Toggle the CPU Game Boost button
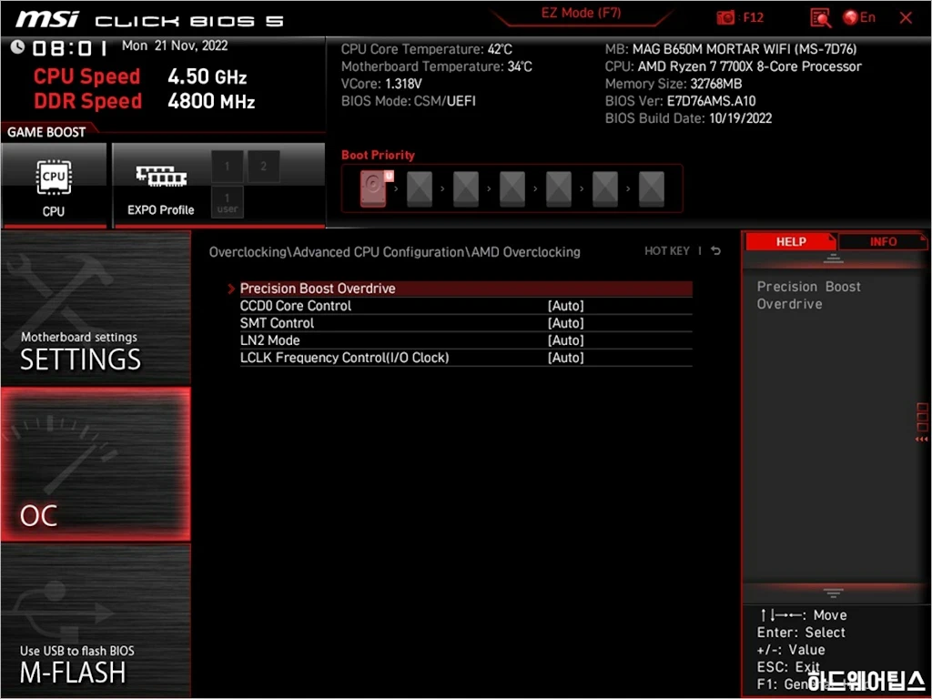Viewport: 932px width, 699px height. [54, 185]
